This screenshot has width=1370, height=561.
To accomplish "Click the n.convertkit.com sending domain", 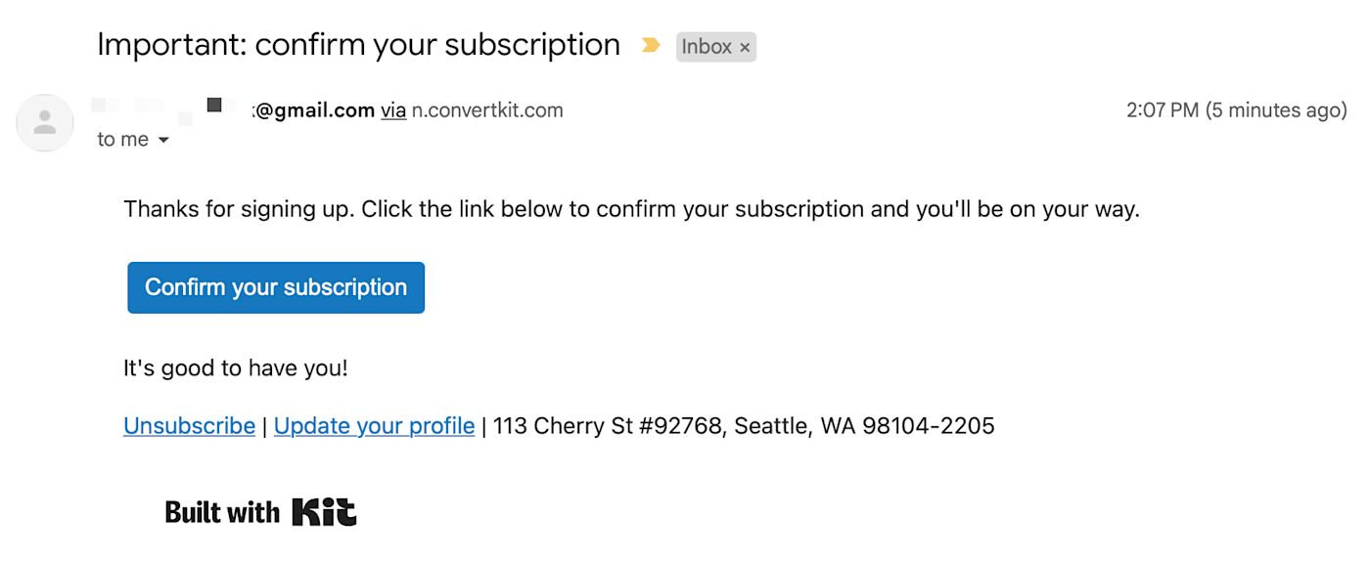I will click(487, 110).
